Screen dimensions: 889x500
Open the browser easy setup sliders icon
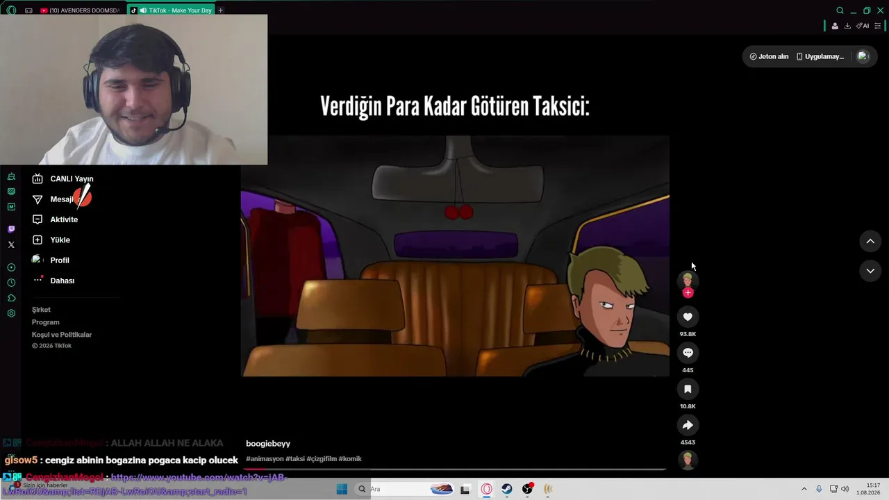pos(877,26)
